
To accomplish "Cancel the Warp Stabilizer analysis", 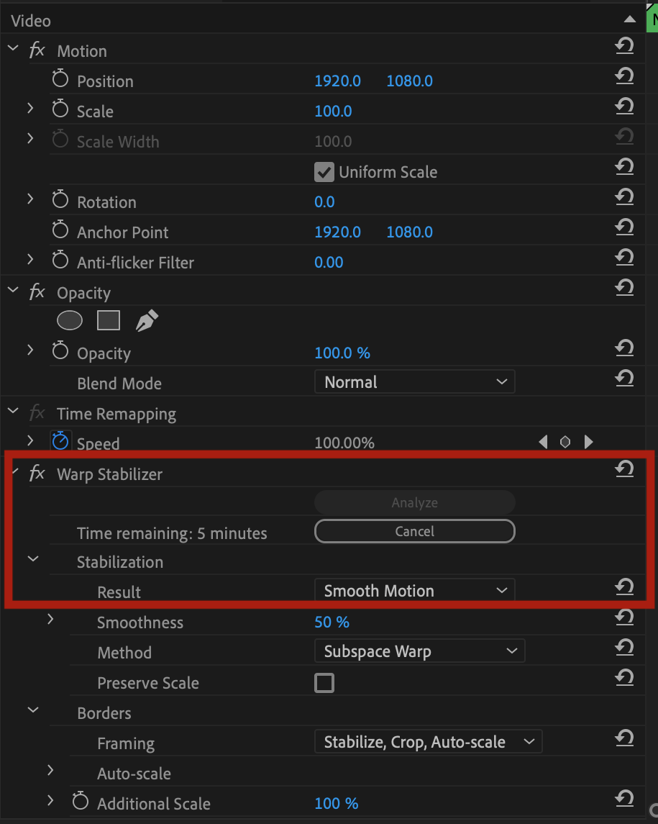I will 415,531.
